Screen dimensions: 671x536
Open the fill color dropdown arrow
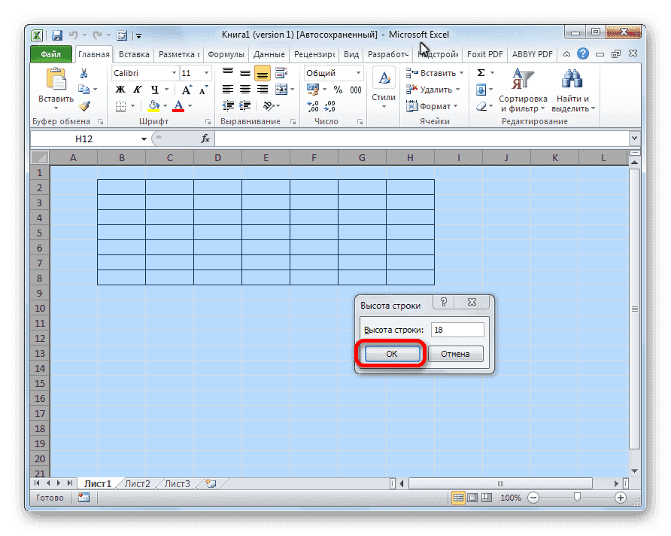coord(164,104)
